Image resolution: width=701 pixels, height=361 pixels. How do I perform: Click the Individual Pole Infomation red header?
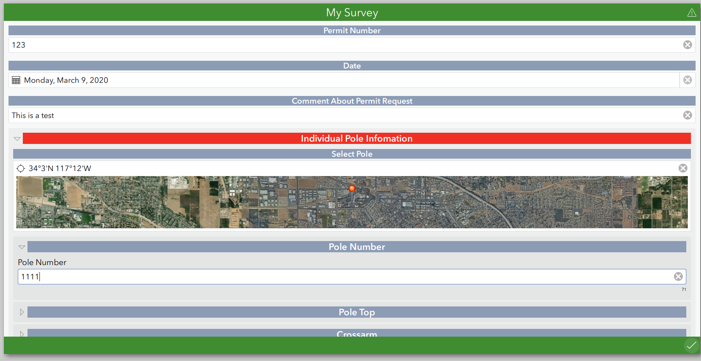point(357,139)
